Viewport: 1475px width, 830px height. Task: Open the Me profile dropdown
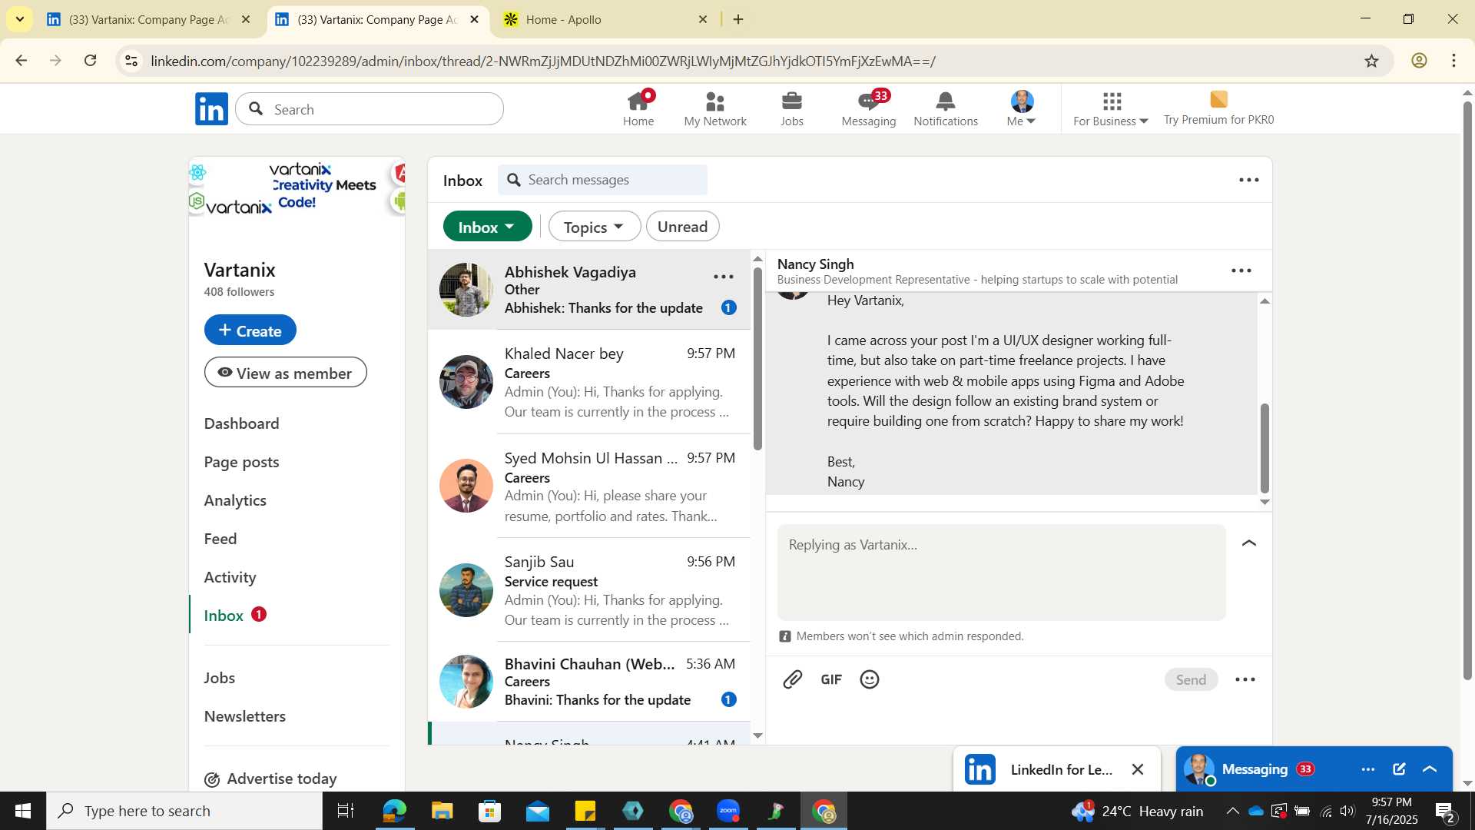[x=1022, y=108]
